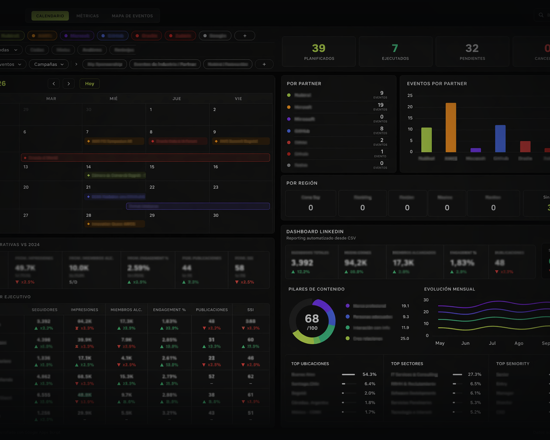Switch to the MÉTRICAS tab

pyautogui.click(x=87, y=15)
